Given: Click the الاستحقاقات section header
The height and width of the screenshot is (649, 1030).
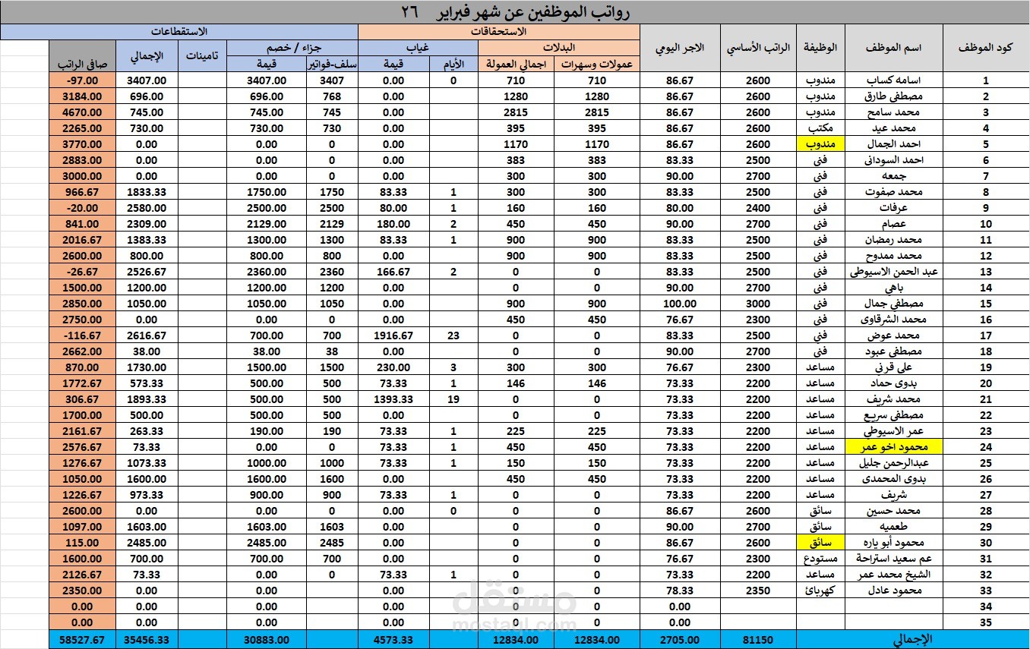Looking at the screenshot, I should pos(499,32).
